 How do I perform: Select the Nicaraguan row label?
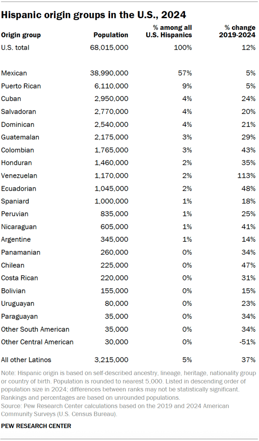[x=19, y=227]
